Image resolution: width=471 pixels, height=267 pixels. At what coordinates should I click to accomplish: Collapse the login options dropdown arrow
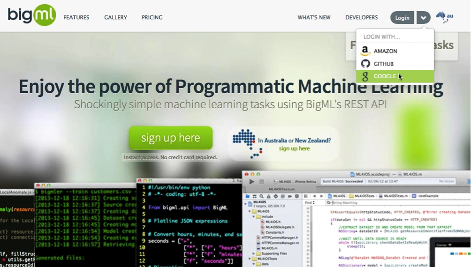pyautogui.click(x=423, y=18)
